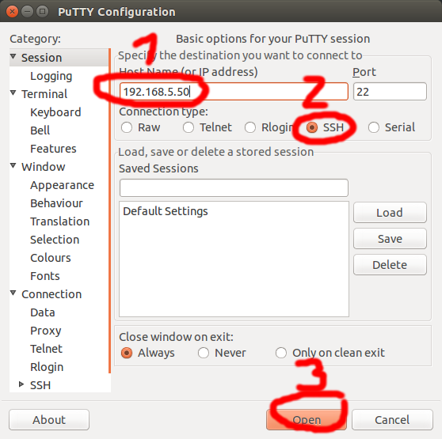This screenshot has width=442, height=439.
Task: Load the selected stored session
Action: [390, 213]
